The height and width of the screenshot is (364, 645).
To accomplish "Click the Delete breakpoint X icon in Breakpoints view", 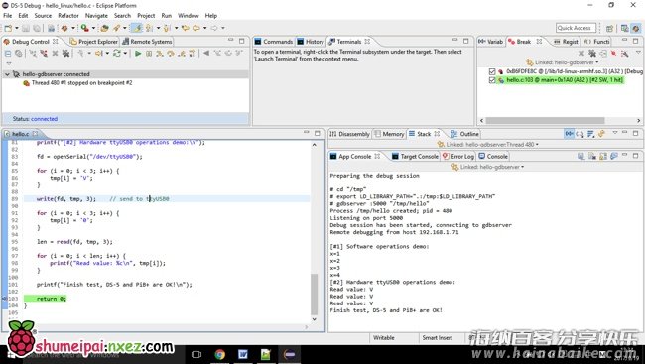I will [581, 53].
